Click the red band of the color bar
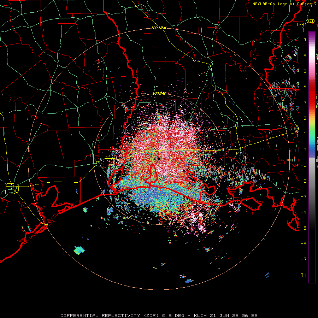 312,95
